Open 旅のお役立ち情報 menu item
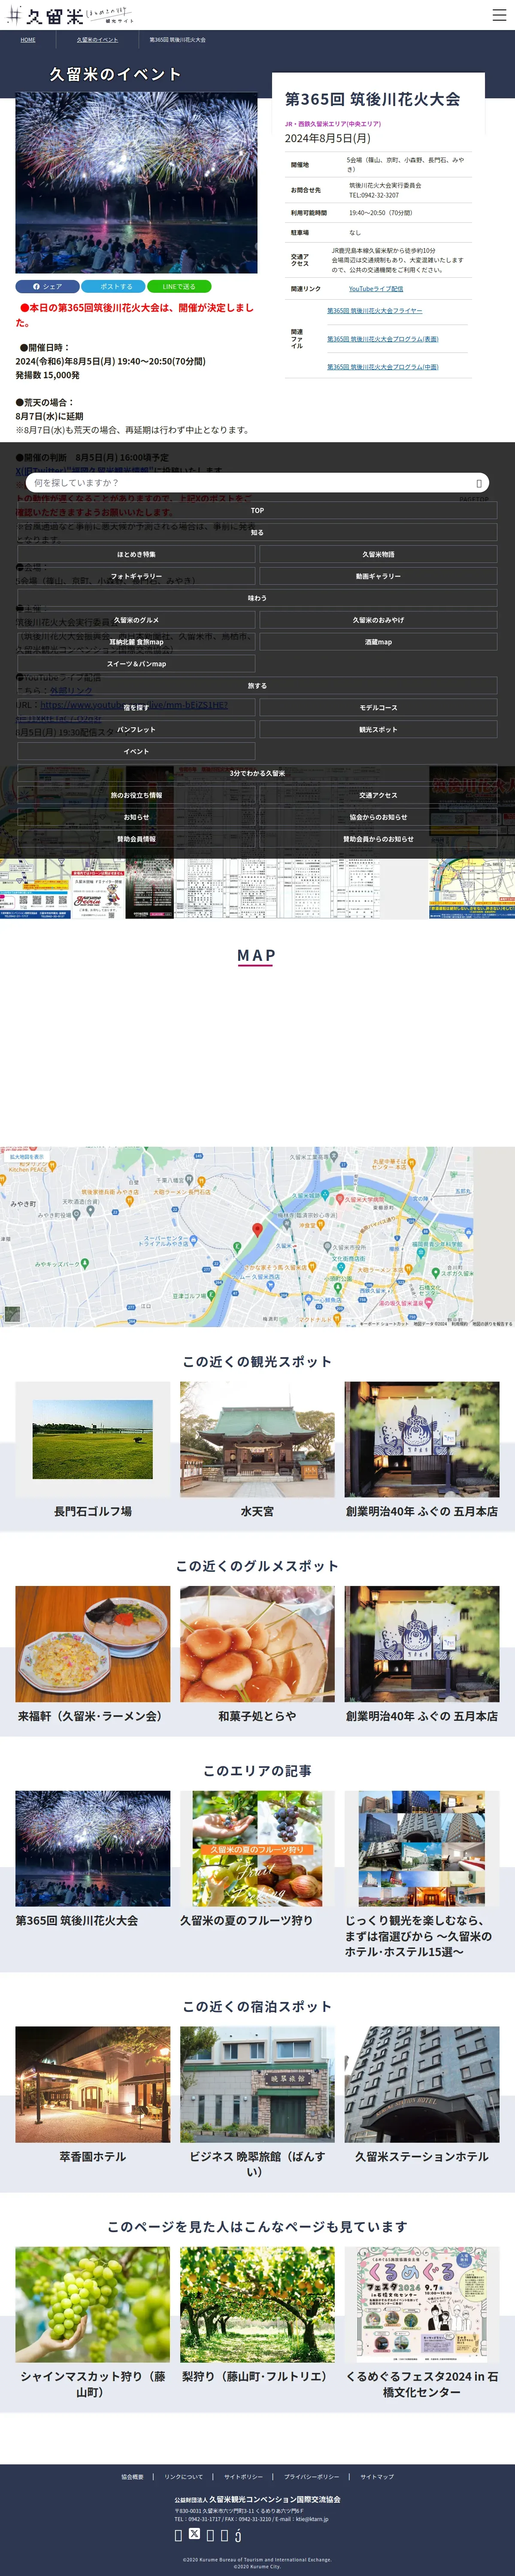The height and width of the screenshot is (2576, 515). [x=136, y=796]
